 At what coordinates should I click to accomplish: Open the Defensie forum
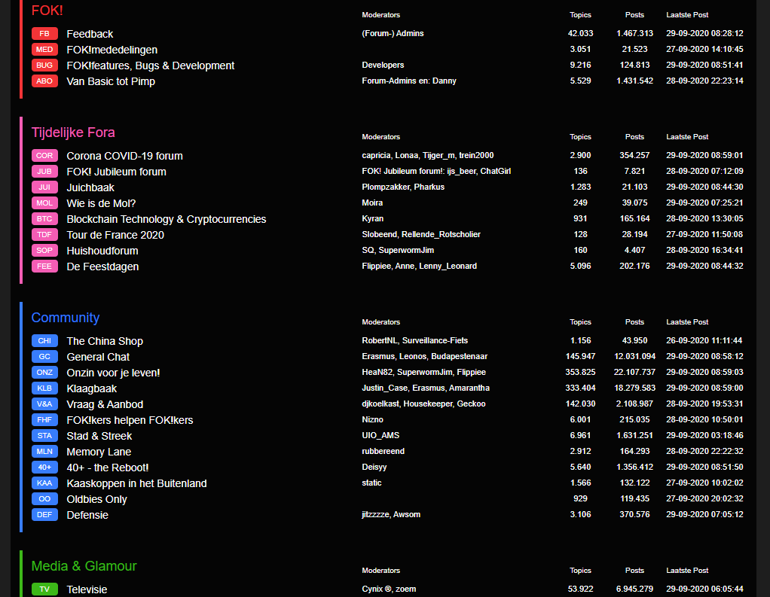point(87,515)
